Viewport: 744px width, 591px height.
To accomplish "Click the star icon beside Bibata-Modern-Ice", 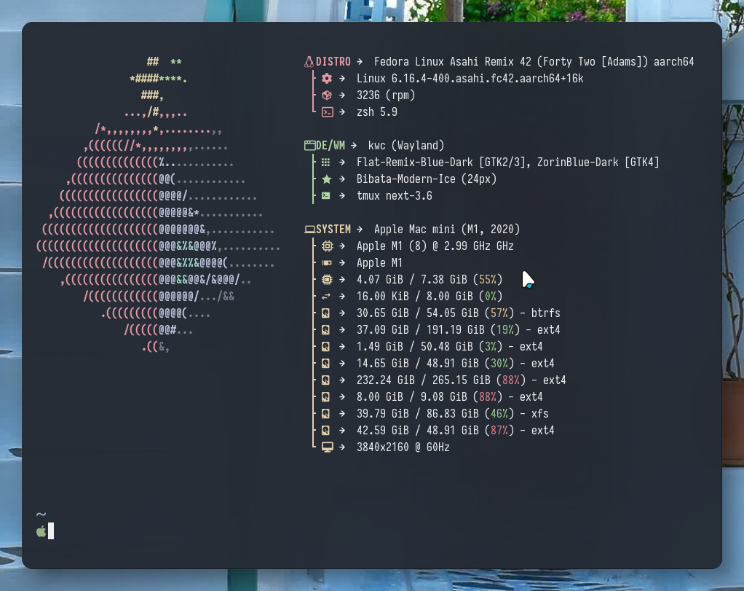I will (x=326, y=179).
